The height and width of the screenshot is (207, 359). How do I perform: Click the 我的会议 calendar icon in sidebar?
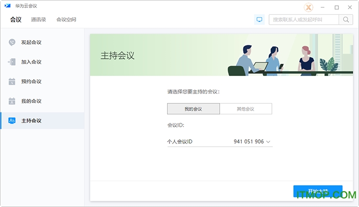click(12, 101)
